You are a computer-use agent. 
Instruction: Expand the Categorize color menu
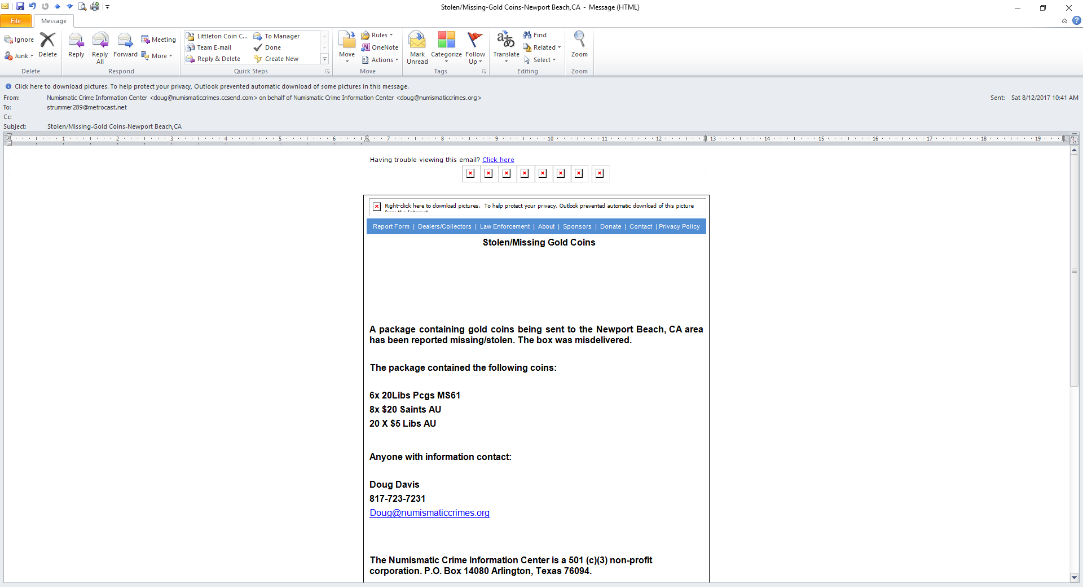point(446,47)
